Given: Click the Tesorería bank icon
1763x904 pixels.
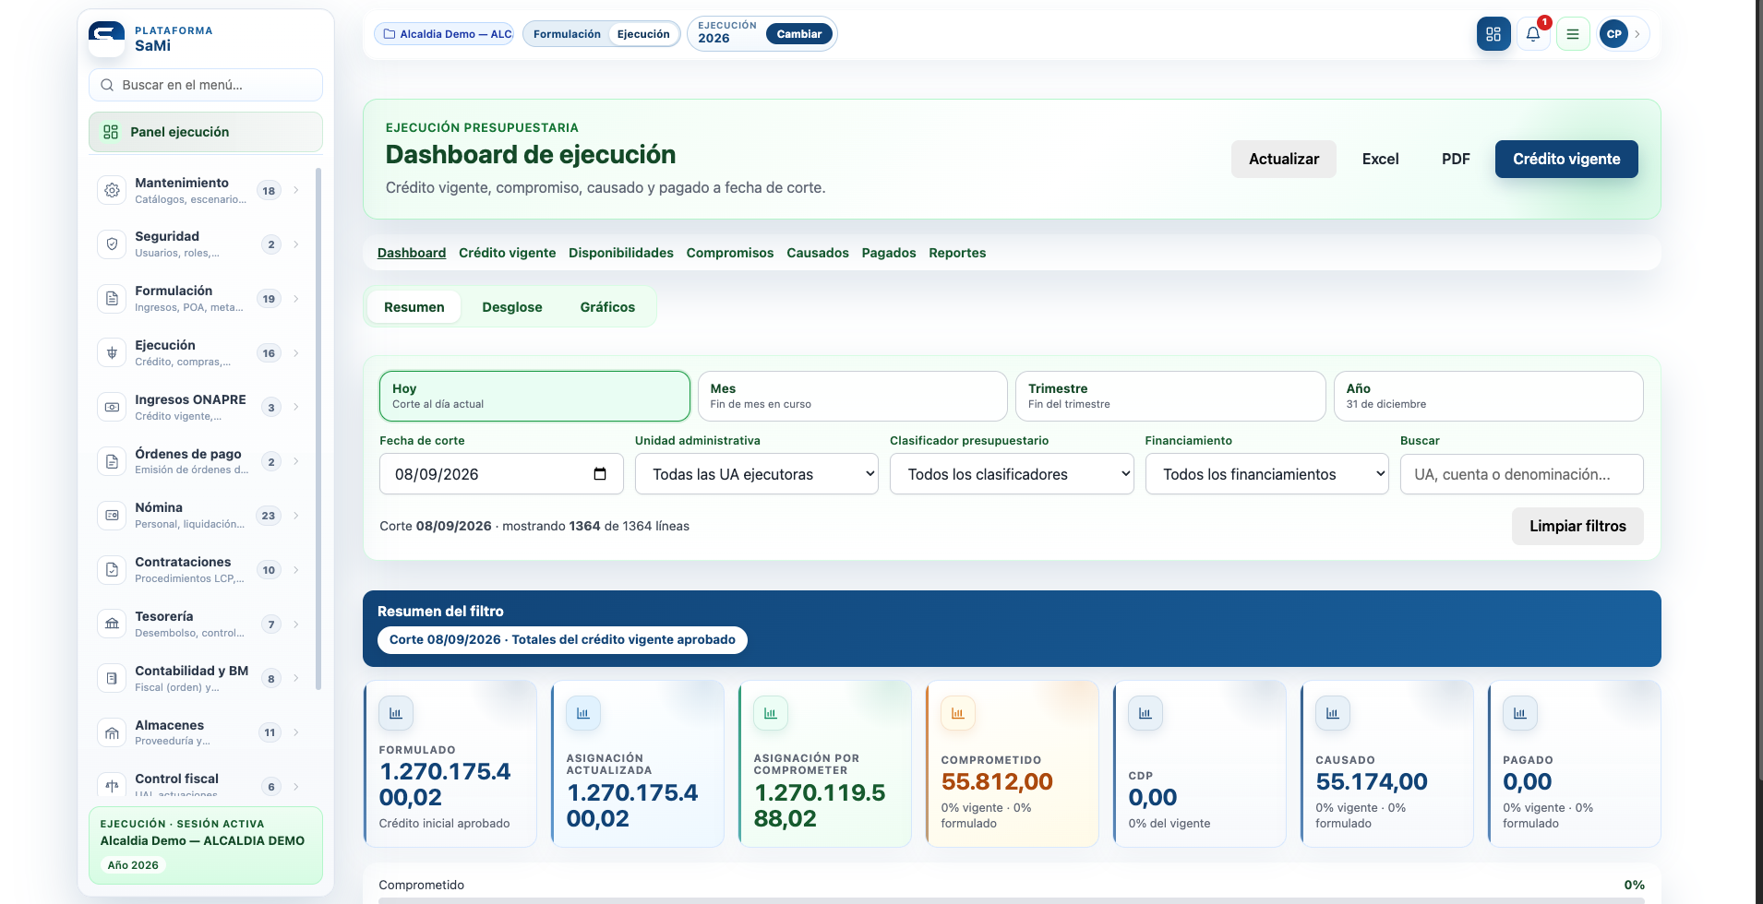Looking at the screenshot, I should click(x=112, y=624).
